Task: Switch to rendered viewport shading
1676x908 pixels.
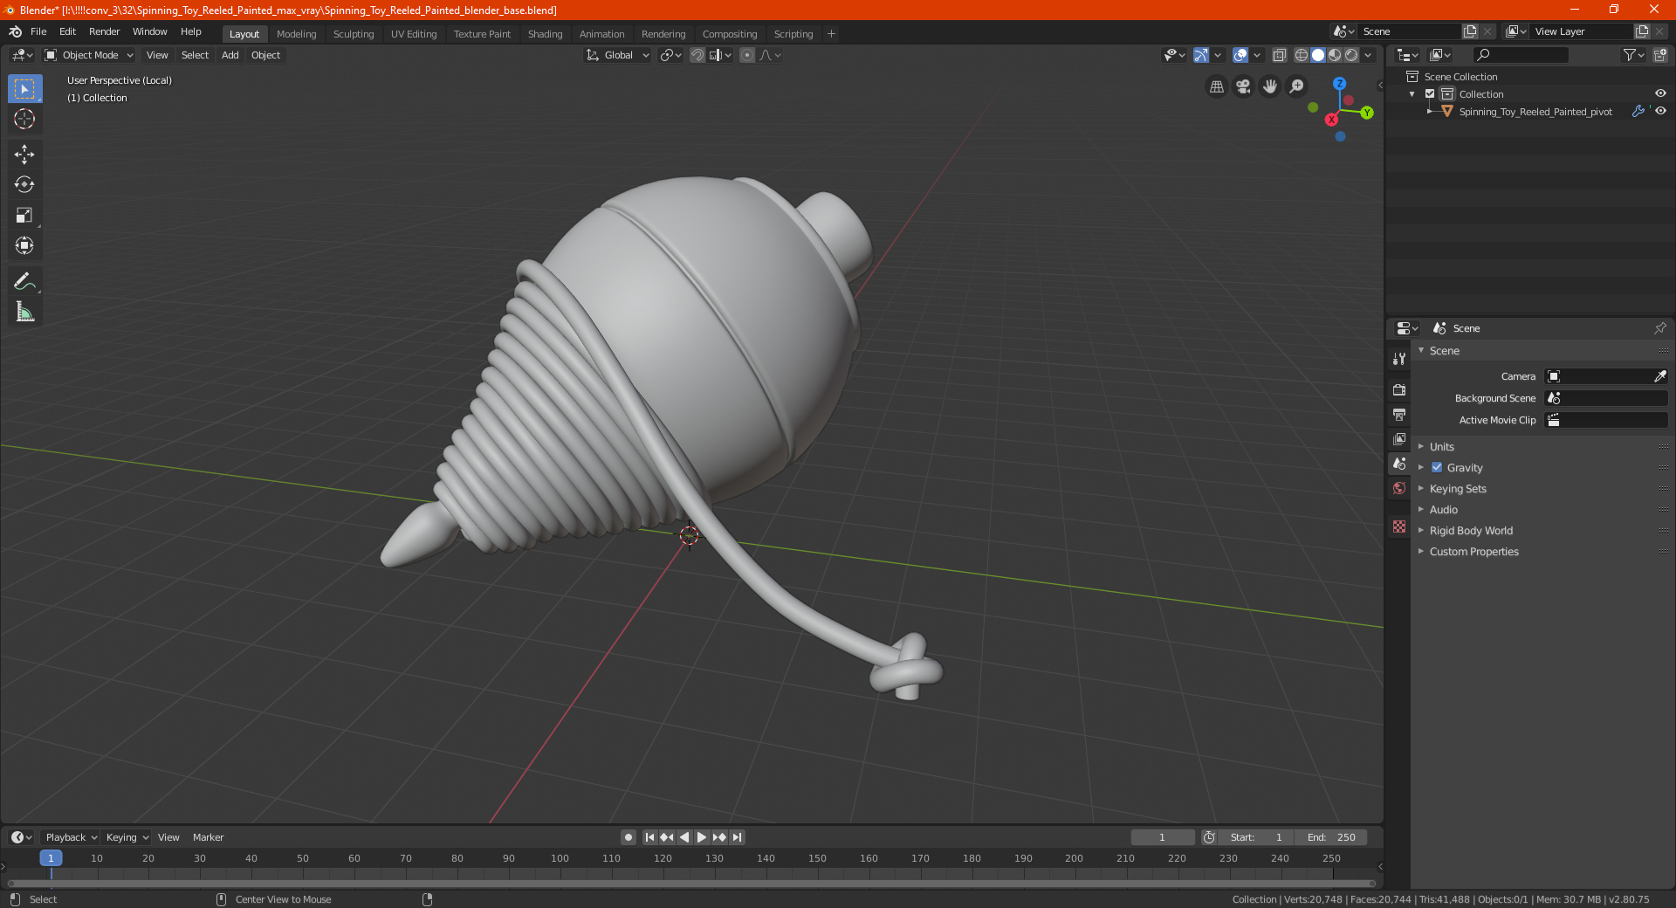Action: point(1351,55)
